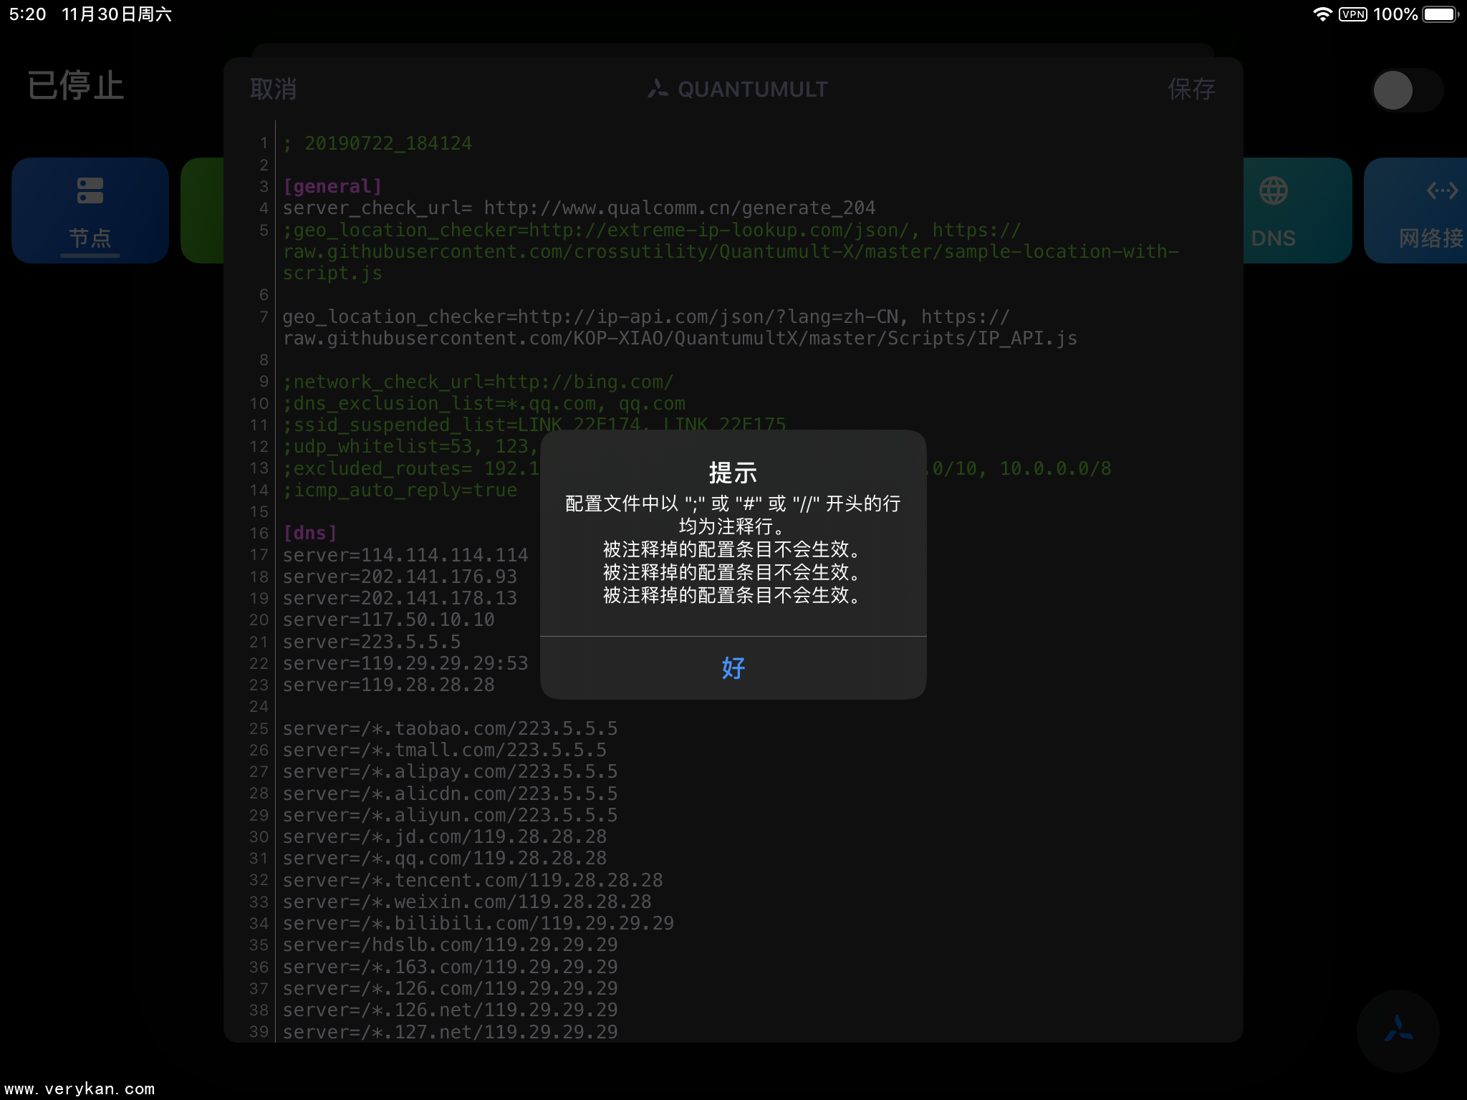Tap 取消 to cancel editing
Viewport: 1467px width, 1100px height.
[273, 89]
